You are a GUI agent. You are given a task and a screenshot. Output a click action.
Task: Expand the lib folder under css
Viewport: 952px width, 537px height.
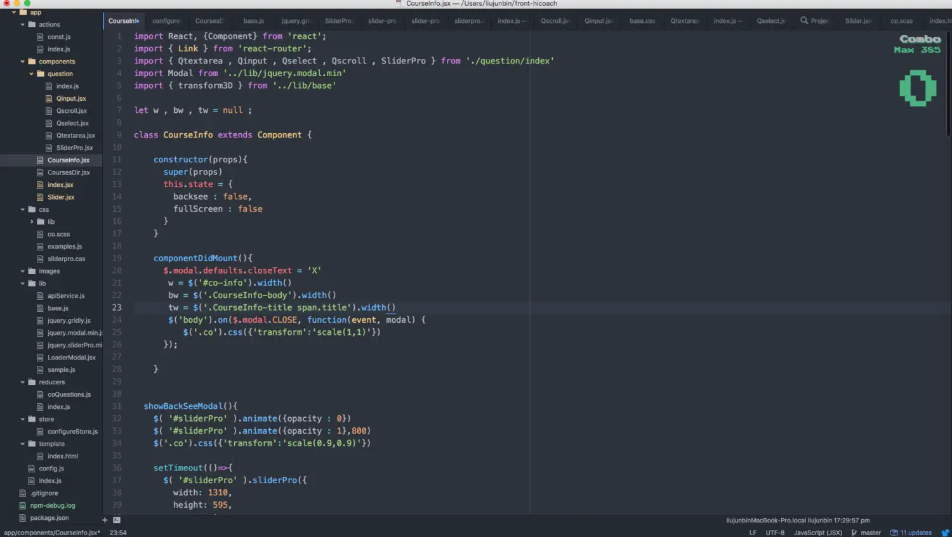pyautogui.click(x=32, y=222)
